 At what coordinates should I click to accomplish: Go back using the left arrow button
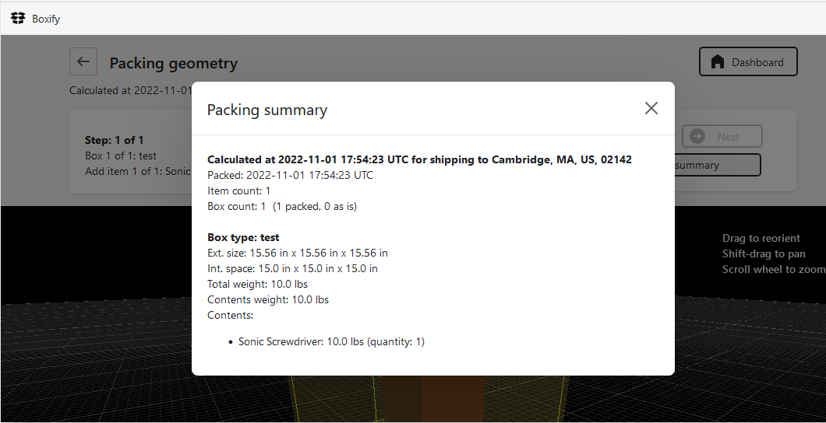83,61
